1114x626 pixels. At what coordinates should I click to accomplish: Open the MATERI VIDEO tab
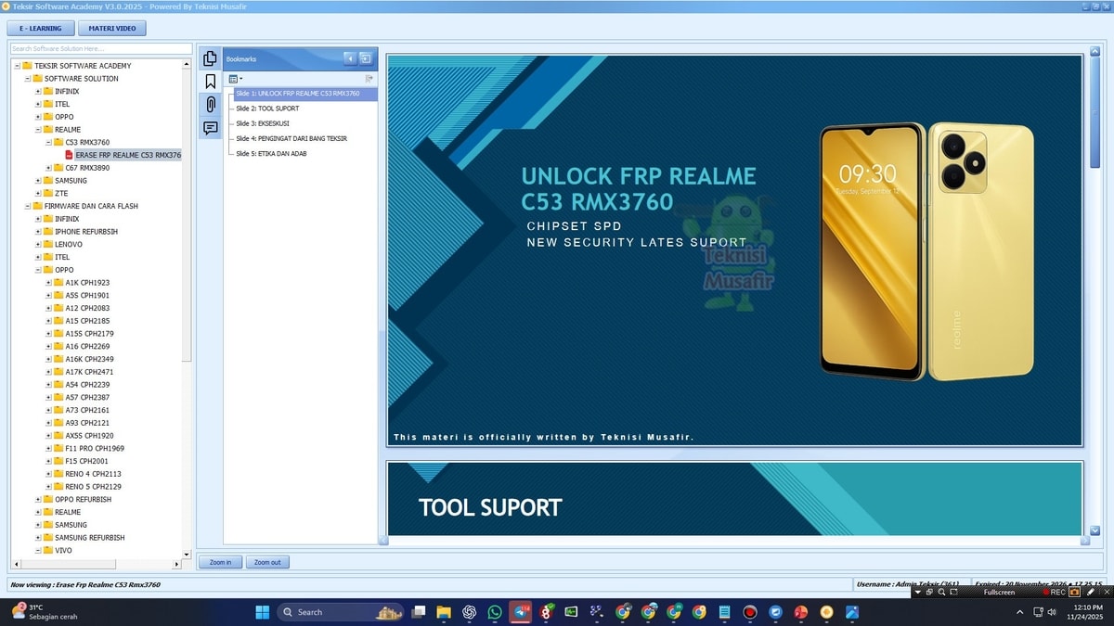(x=111, y=28)
